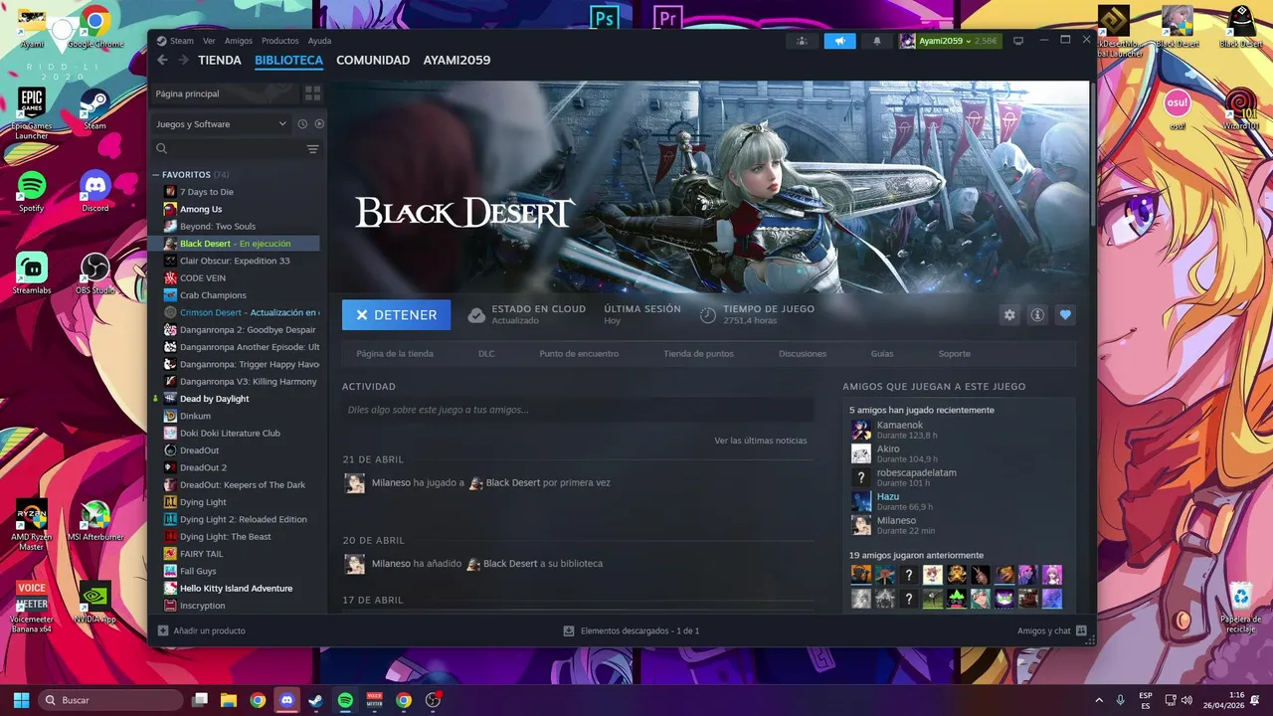Switch to COMUNIDAD tab
Viewport: 1273px width, 716px height.
pos(373,60)
